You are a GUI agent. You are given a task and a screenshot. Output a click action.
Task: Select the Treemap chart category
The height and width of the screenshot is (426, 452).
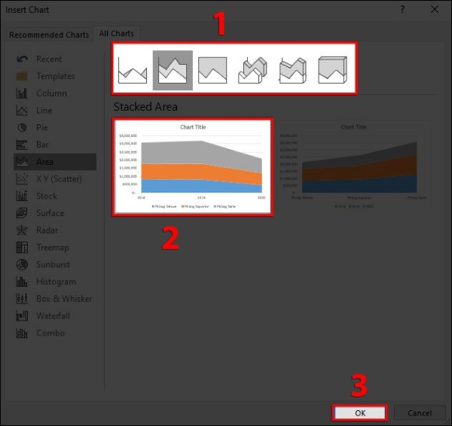(x=55, y=248)
